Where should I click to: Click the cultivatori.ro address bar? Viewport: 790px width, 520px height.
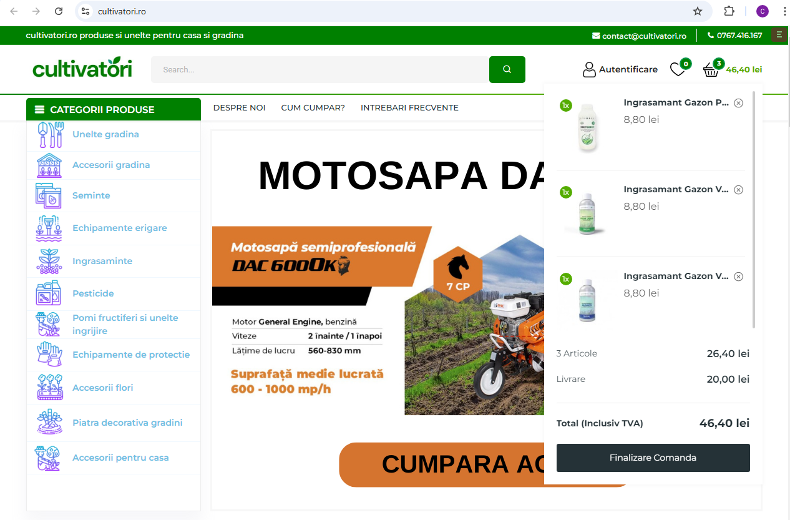tap(393, 11)
